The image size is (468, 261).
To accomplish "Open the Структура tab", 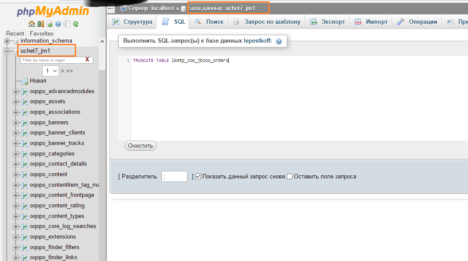I will coord(132,22).
